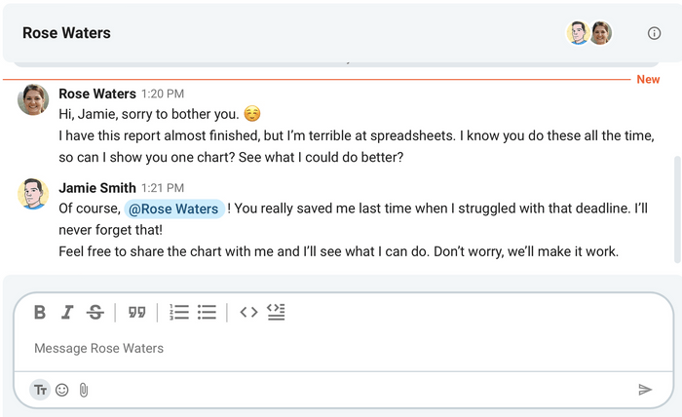
Task: Click Jamie Smith's avatar beside his message
Action: [x=33, y=194]
